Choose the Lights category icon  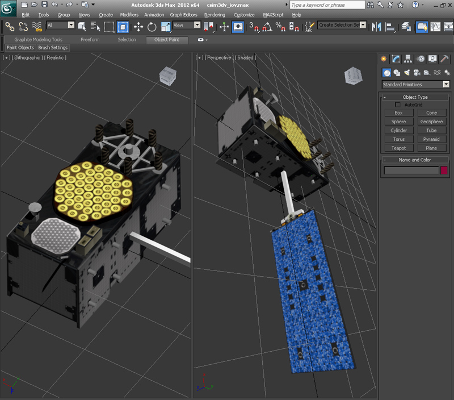click(x=407, y=73)
